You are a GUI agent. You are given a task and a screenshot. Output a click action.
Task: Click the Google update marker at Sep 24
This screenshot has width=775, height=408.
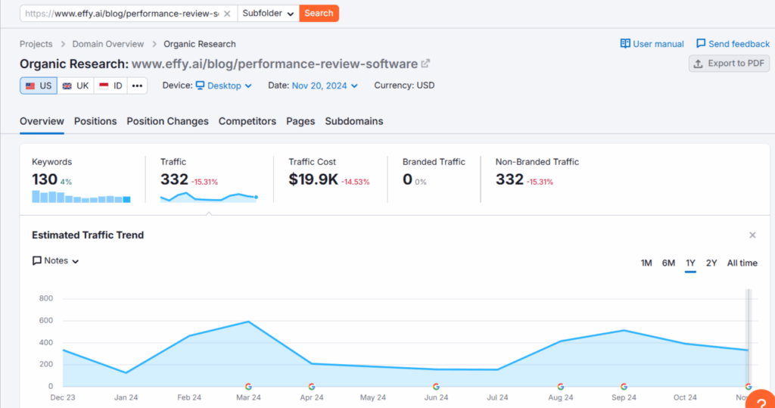click(x=624, y=387)
